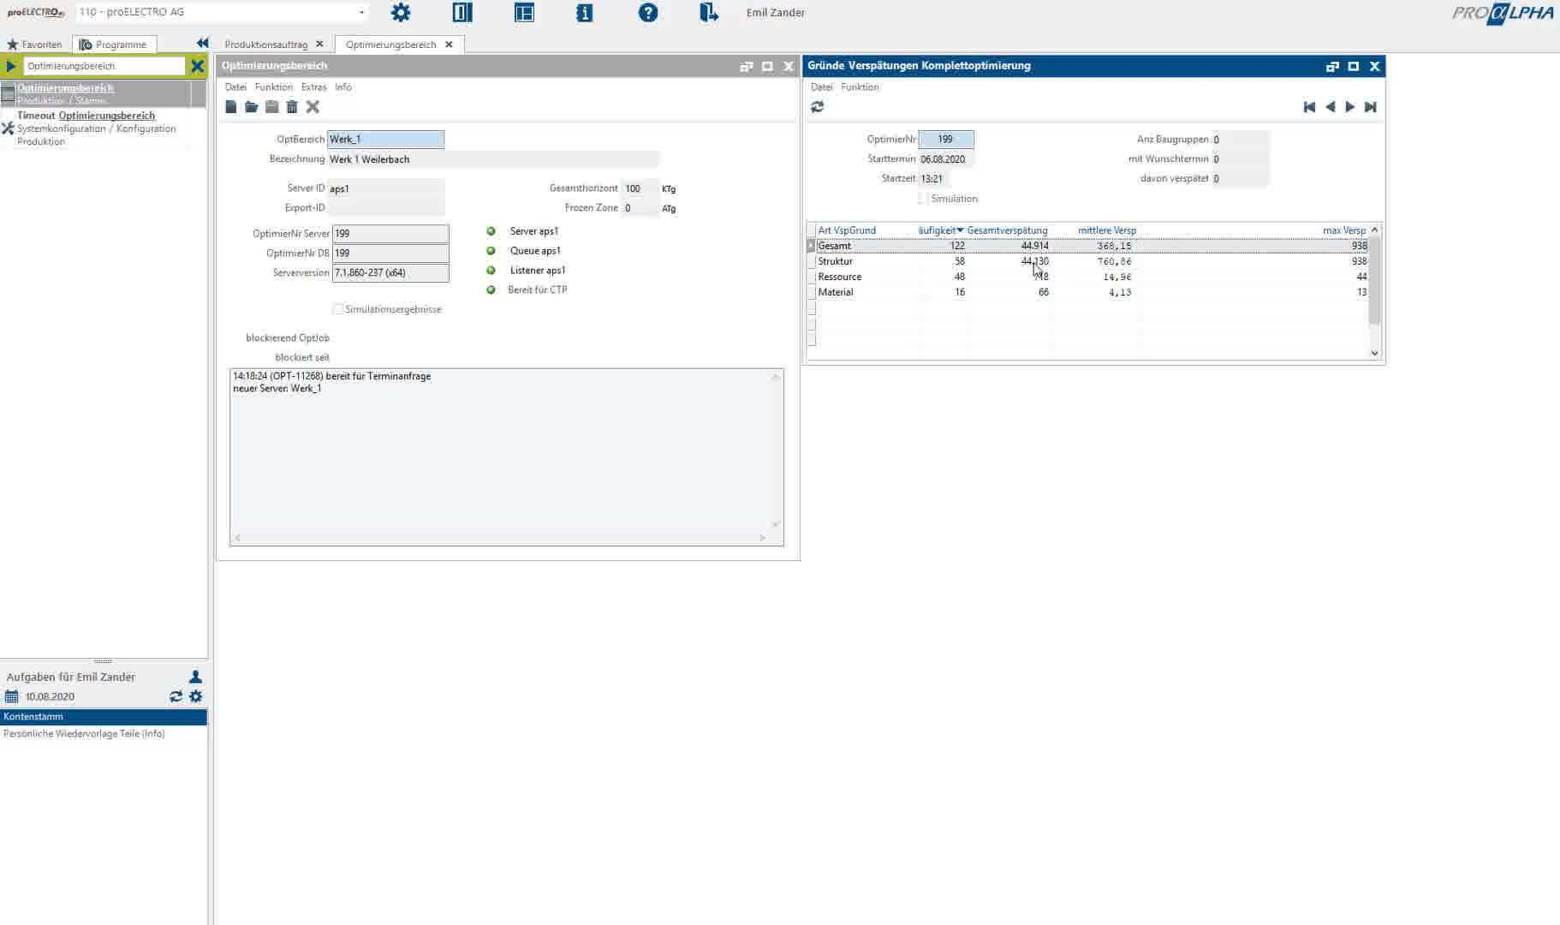The width and height of the screenshot is (1560, 925).
Task: Click the cancel X toolbar icon
Action: point(313,107)
